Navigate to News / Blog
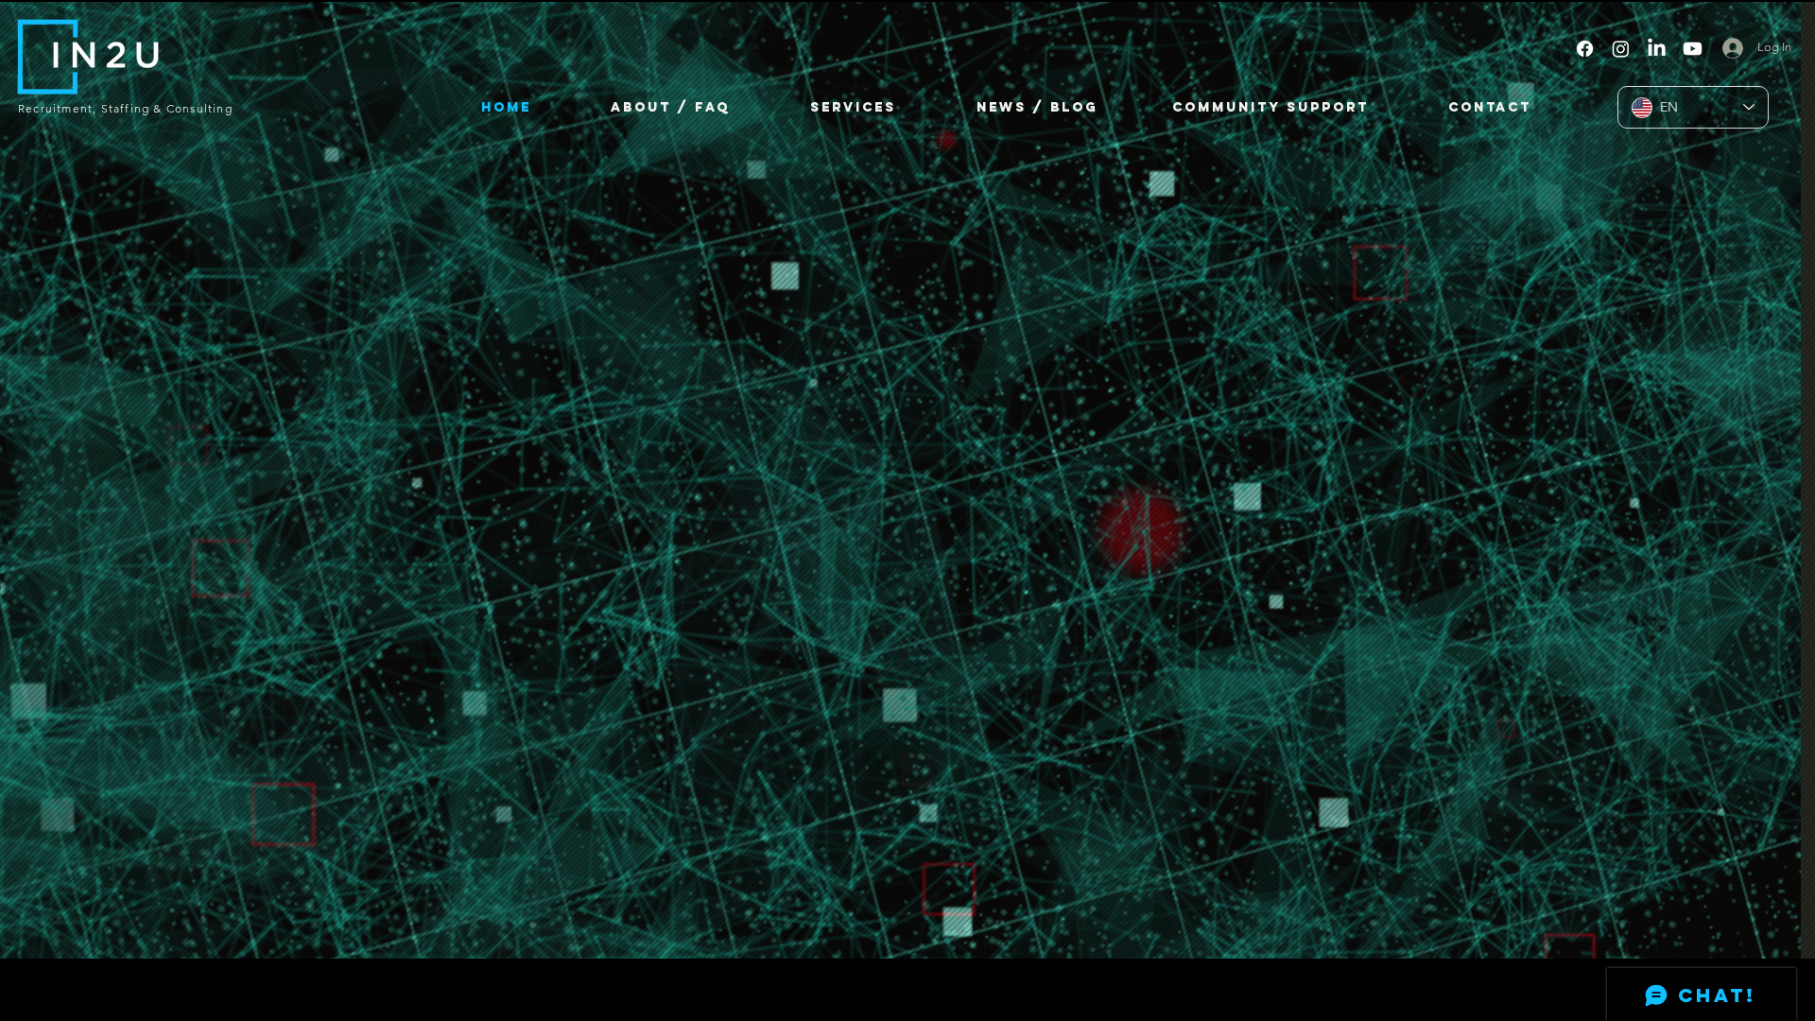Viewport: 1815px width, 1021px height. pyautogui.click(x=1037, y=108)
